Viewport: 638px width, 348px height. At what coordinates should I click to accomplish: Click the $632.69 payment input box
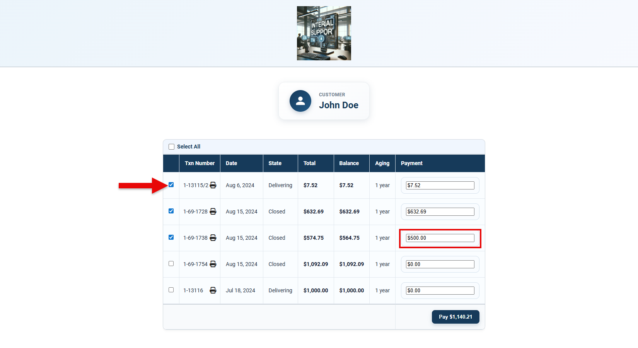click(x=440, y=212)
